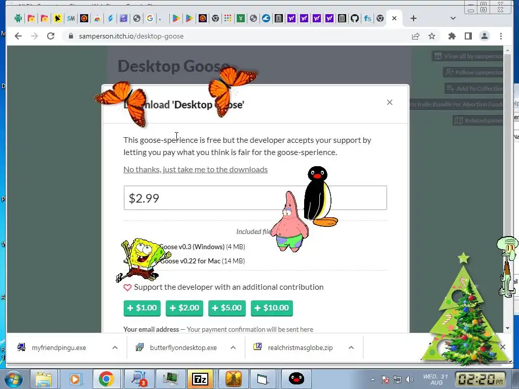Image resolution: width=519 pixels, height=389 pixels.
Task: Switch to the Google tab
Action: [x=150, y=18]
